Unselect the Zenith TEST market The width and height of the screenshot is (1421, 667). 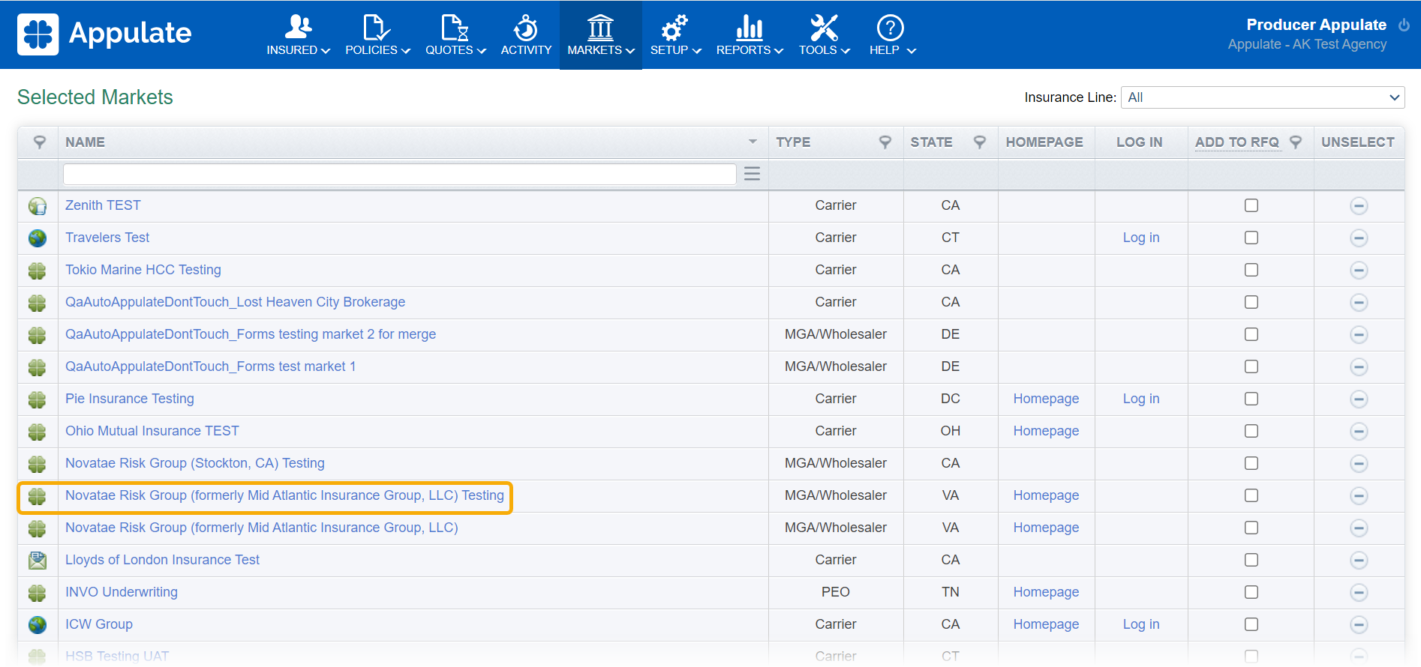pos(1358,206)
